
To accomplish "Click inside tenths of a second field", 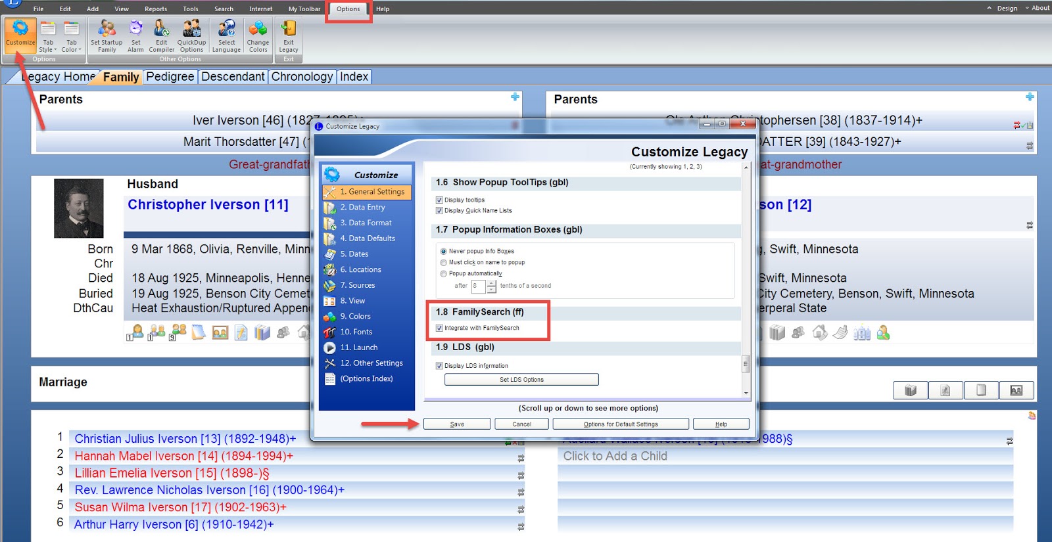I will 478,286.
